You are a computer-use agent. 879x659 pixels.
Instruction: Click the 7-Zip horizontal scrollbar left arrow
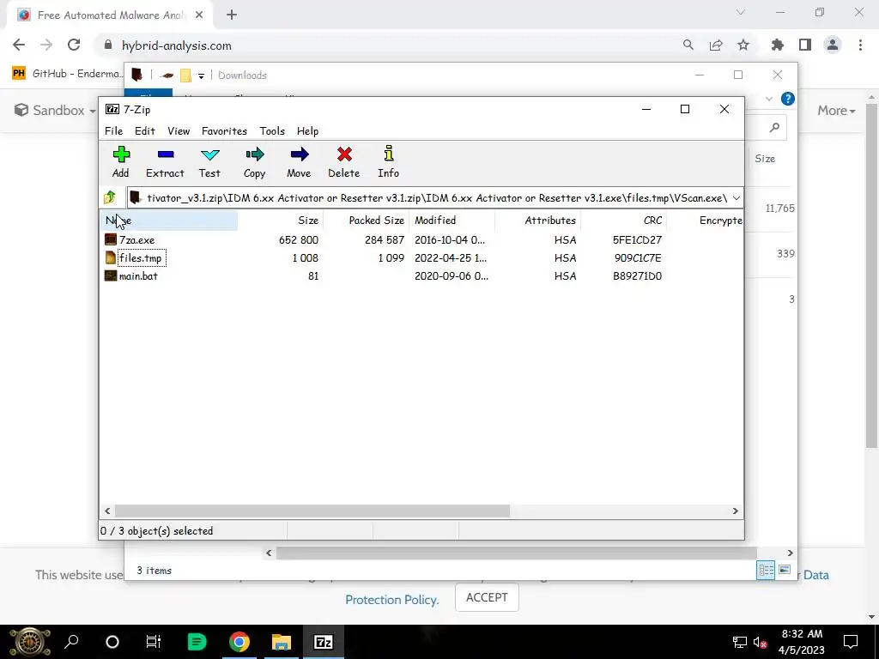point(107,511)
